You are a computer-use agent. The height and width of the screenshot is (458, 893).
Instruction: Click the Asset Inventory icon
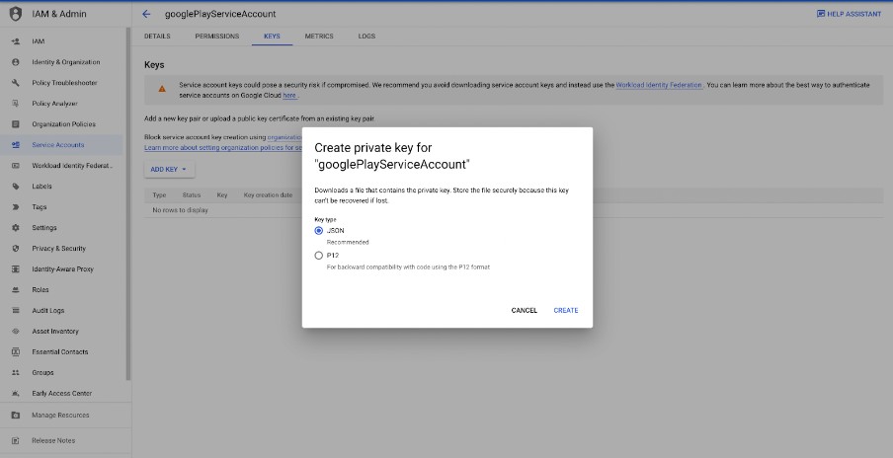(16, 331)
